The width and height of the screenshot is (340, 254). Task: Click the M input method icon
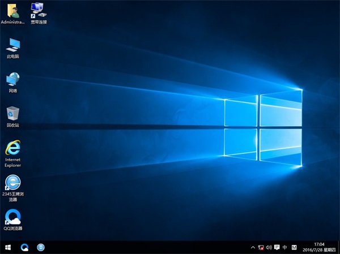click(x=295, y=247)
